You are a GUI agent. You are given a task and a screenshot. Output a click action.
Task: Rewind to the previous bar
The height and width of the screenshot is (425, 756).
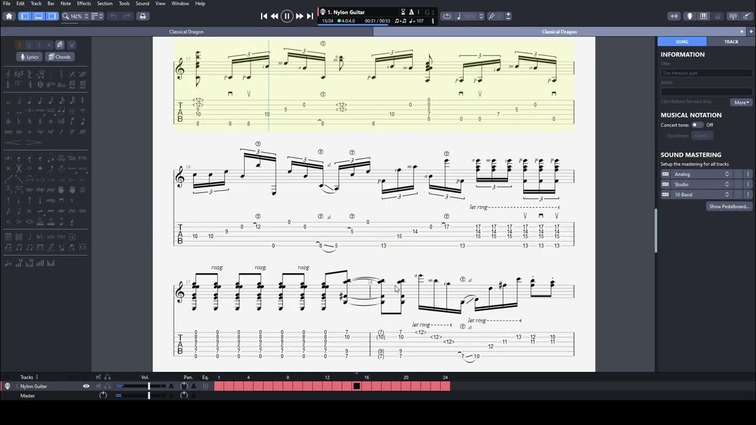pyautogui.click(x=275, y=16)
